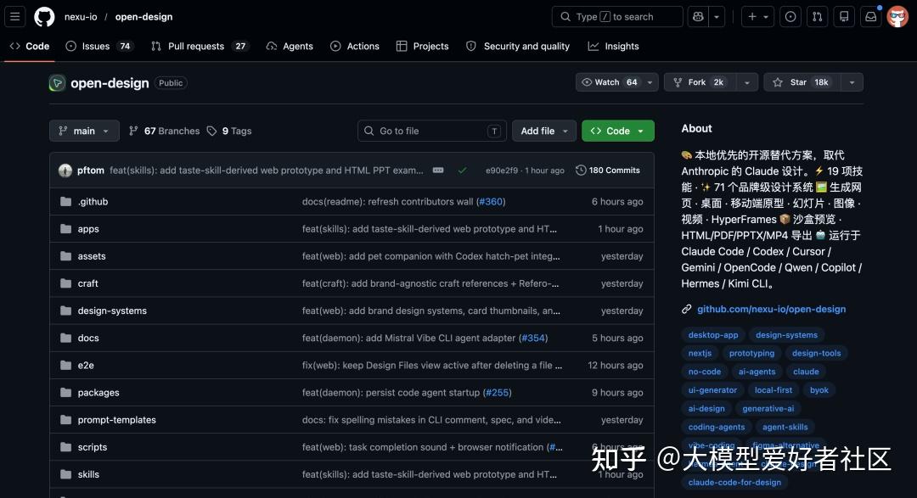
Task: Open the user avatar menu
Action: tap(897, 16)
